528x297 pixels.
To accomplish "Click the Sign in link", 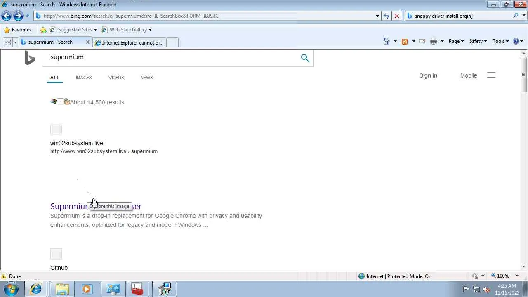I will coord(428,75).
